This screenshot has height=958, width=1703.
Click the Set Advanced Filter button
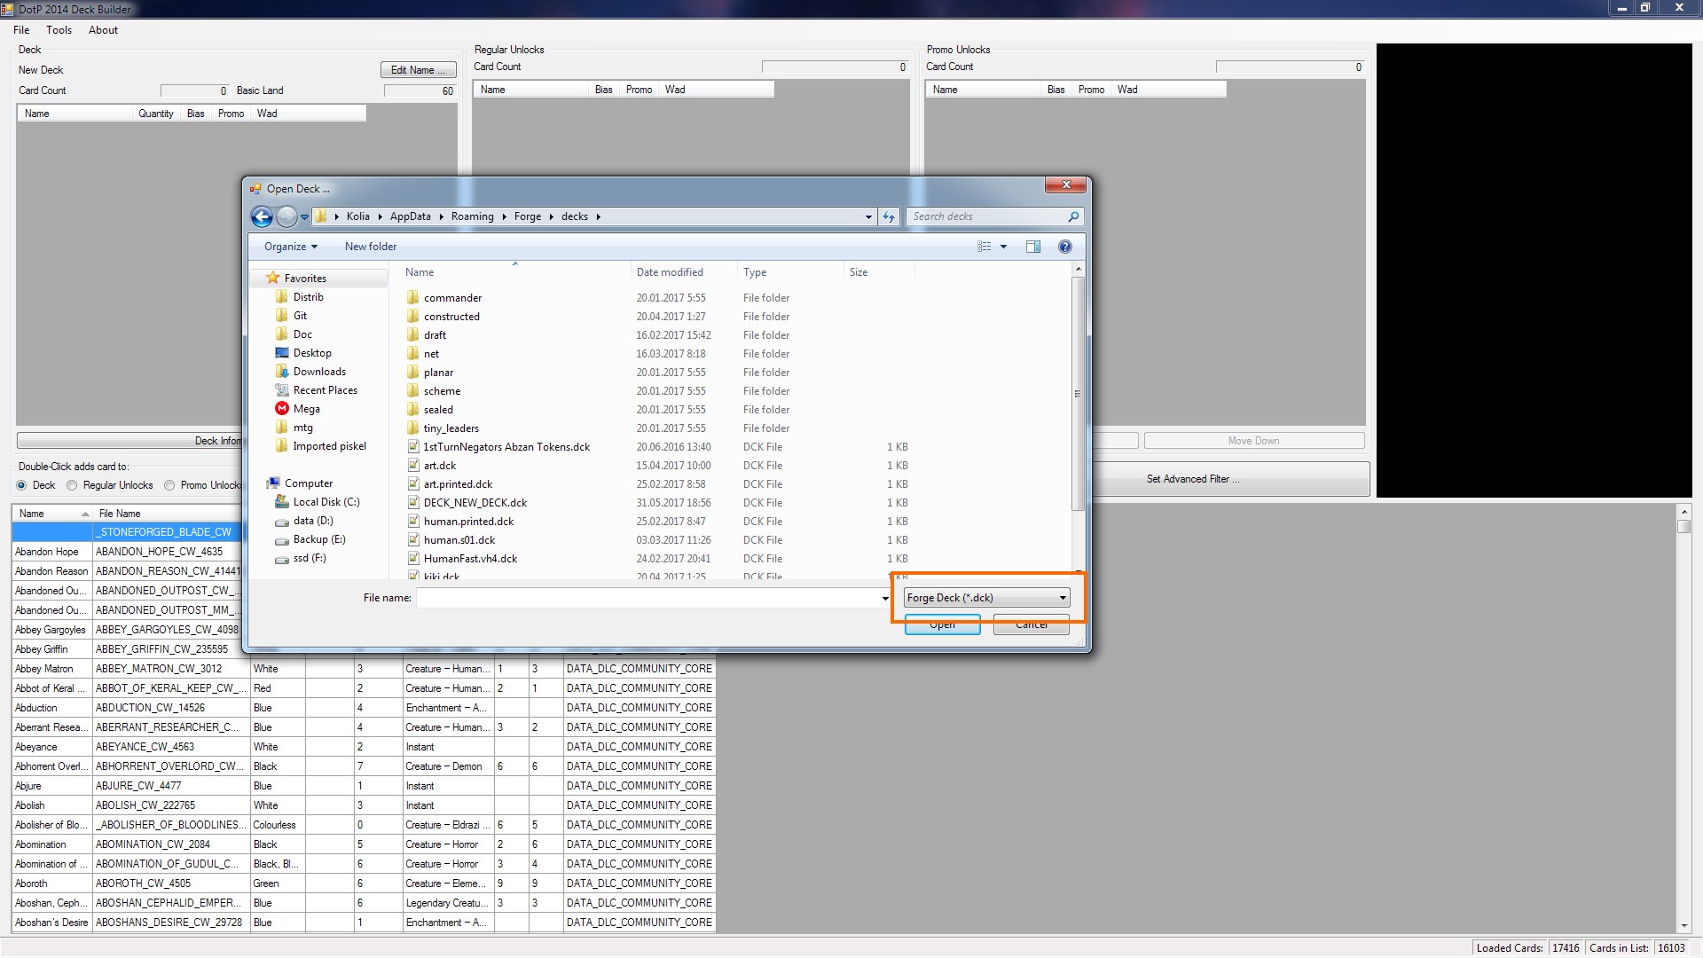(x=1192, y=479)
